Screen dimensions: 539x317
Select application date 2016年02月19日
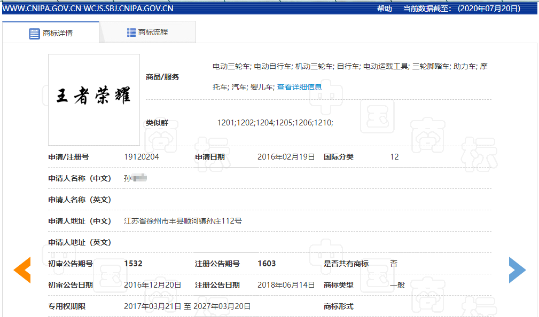coord(286,157)
